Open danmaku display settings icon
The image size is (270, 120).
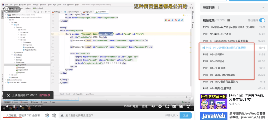click(x=54, y=115)
